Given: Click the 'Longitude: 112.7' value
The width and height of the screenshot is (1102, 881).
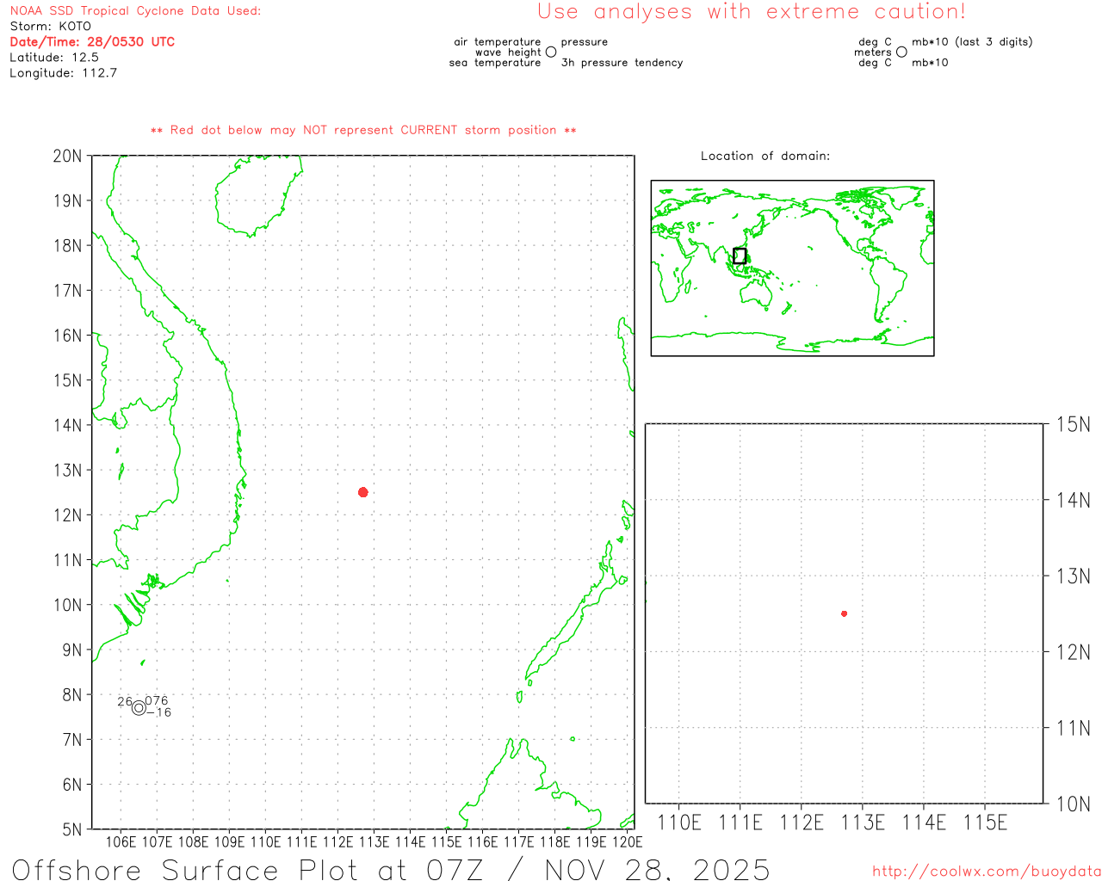Looking at the screenshot, I should coord(63,73).
